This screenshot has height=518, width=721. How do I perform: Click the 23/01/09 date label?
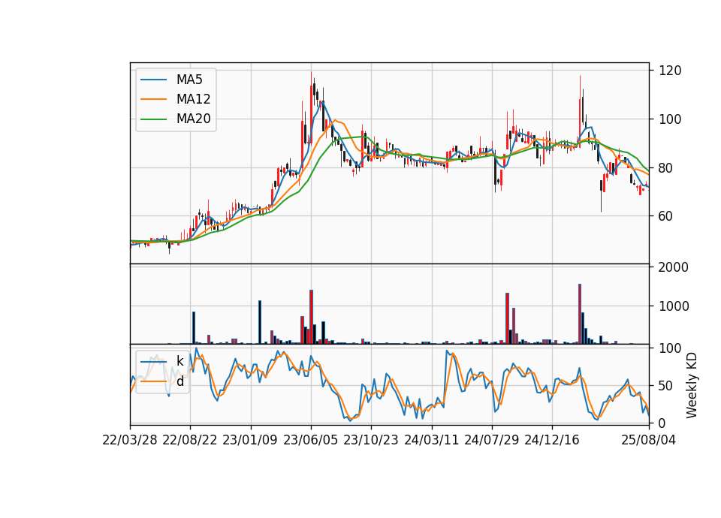coord(250,440)
